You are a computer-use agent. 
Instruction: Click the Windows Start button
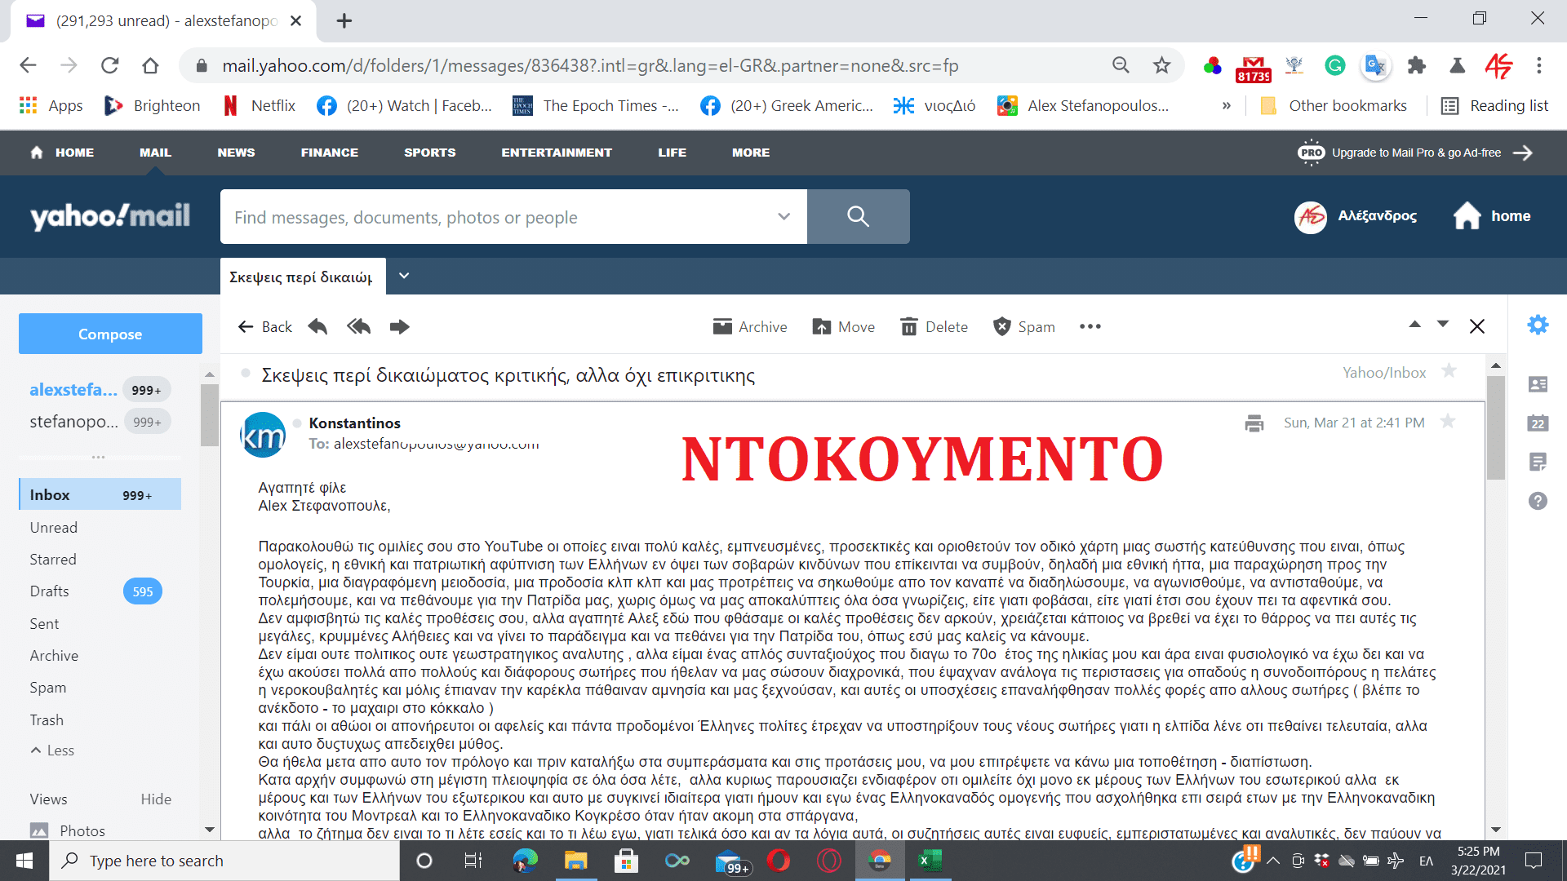[x=24, y=861]
